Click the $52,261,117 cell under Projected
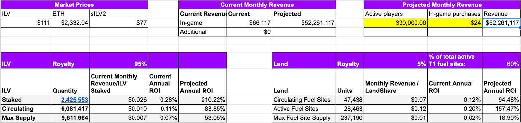 [304, 23]
